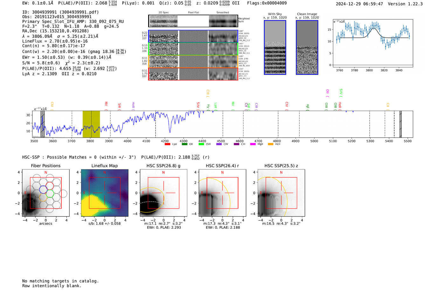
Task: Open the HSC SSP(25.5) z image
Action: coord(281,193)
